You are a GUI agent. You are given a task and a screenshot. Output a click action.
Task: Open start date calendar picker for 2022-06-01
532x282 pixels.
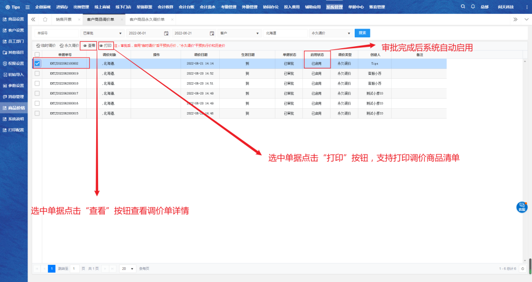click(x=166, y=33)
